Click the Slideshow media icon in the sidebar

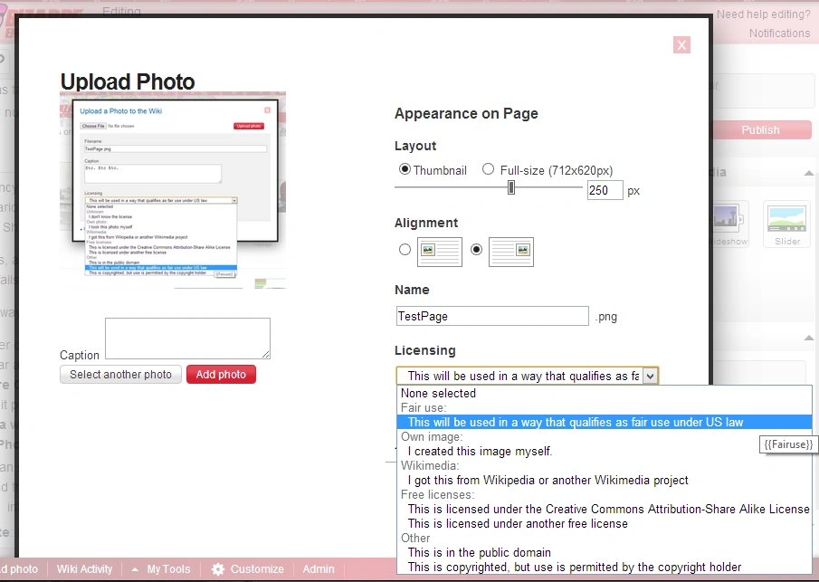tap(729, 224)
